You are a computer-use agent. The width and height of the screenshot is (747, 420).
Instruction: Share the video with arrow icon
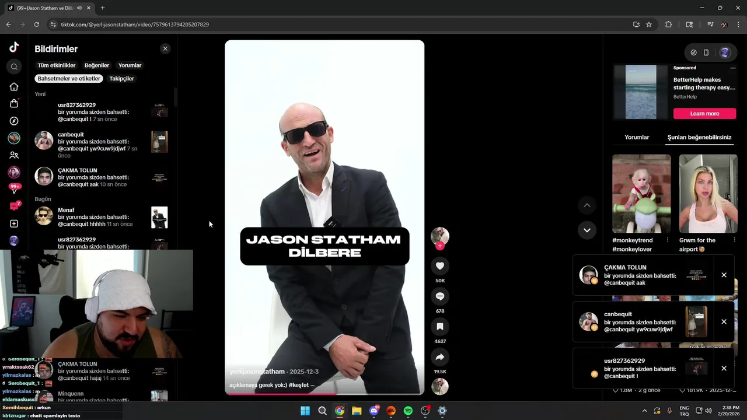click(x=440, y=357)
